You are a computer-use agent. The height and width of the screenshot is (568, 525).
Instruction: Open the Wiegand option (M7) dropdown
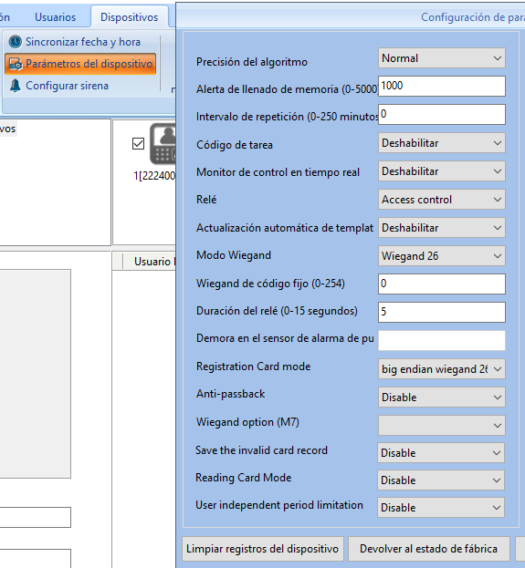tap(442, 425)
